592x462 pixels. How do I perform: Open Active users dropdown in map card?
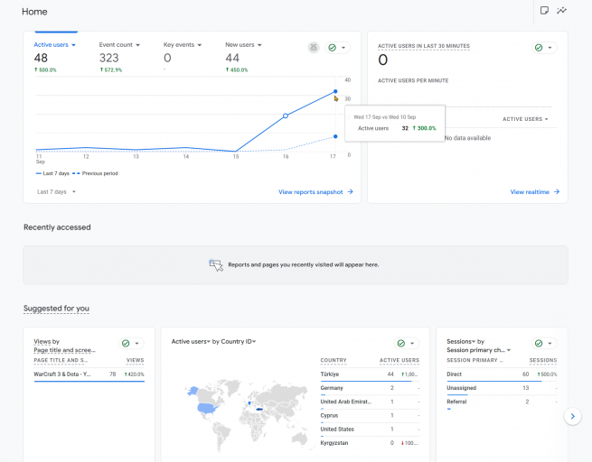click(x=191, y=341)
